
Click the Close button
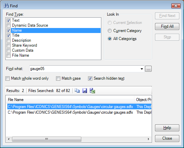[x=167, y=138]
